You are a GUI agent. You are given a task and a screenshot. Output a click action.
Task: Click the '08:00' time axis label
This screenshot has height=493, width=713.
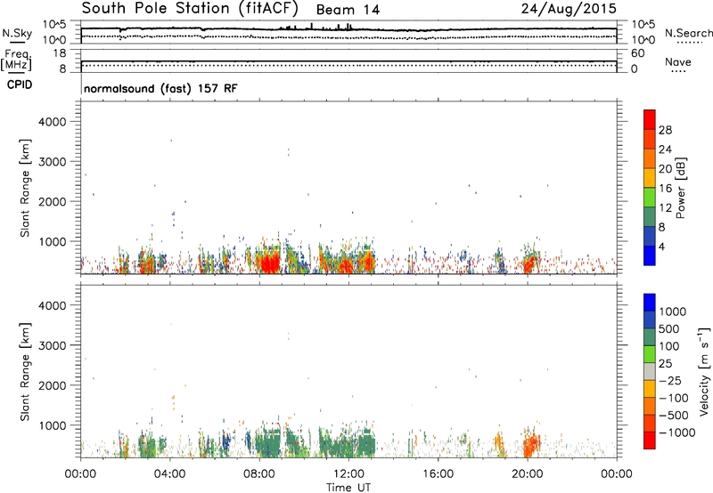259,474
